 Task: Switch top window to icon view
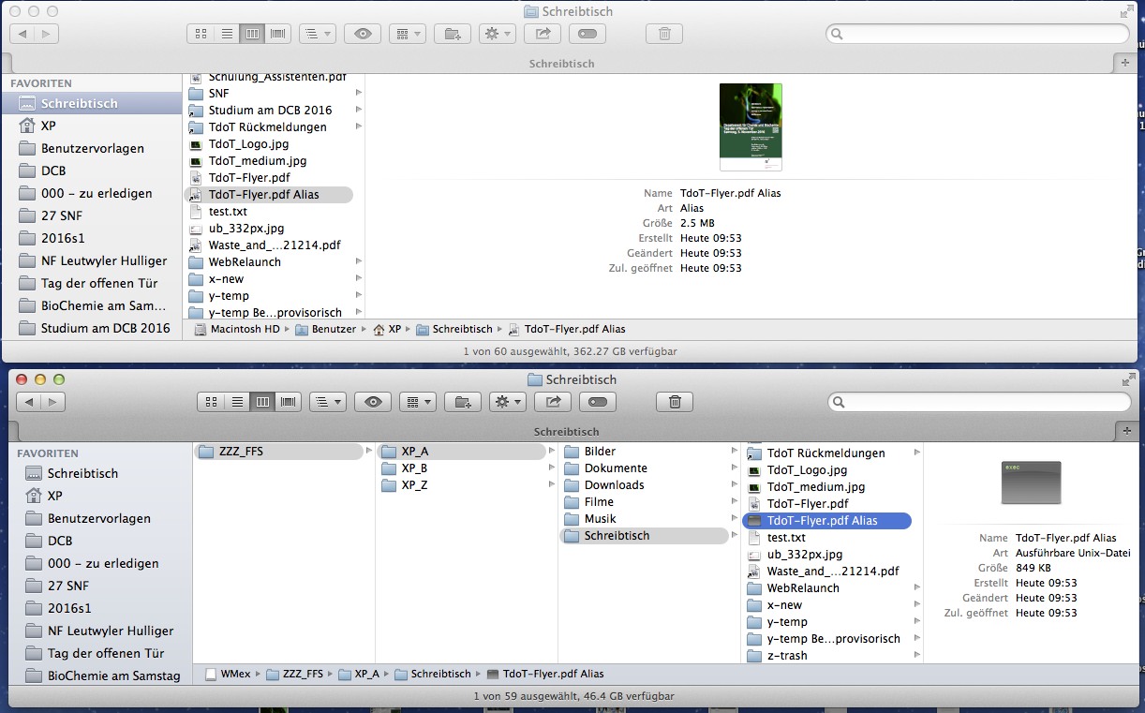201,34
